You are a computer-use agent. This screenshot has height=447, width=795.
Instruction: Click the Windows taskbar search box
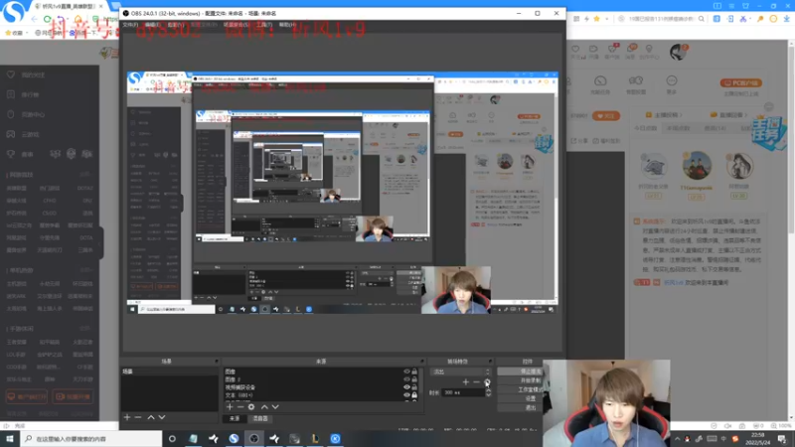[x=91, y=438]
